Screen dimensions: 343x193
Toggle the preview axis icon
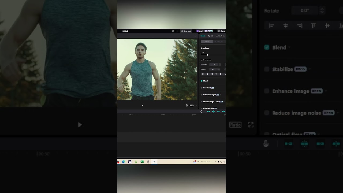click(x=223, y=112)
